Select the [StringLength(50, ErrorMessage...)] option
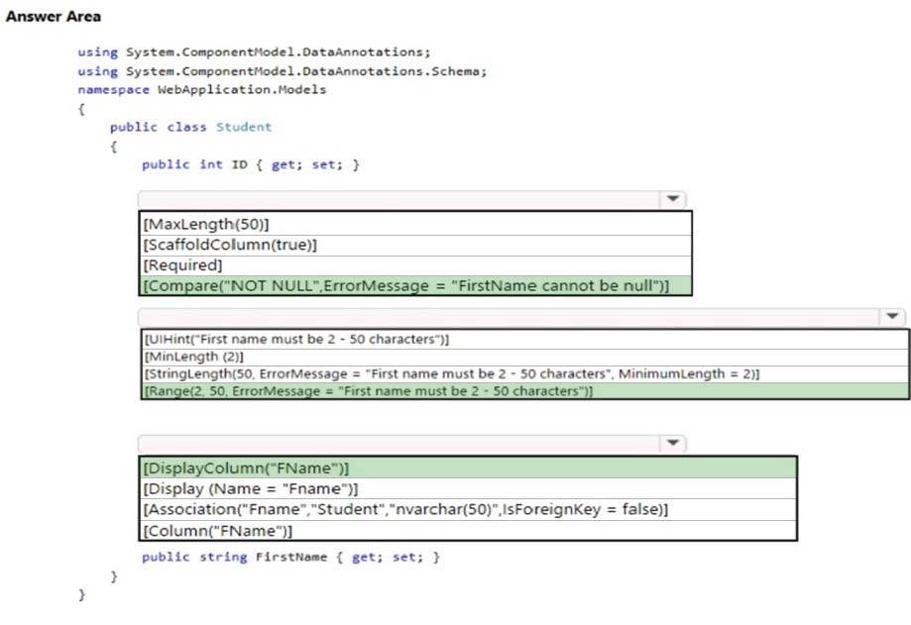This screenshot has width=911, height=625. pyautogui.click(x=525, y=374)
